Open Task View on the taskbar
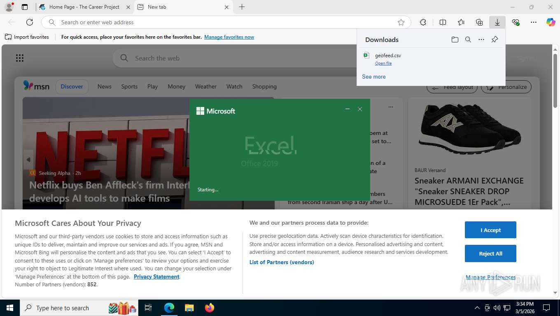This screenshot has height=316, width=560. point(148,308)
